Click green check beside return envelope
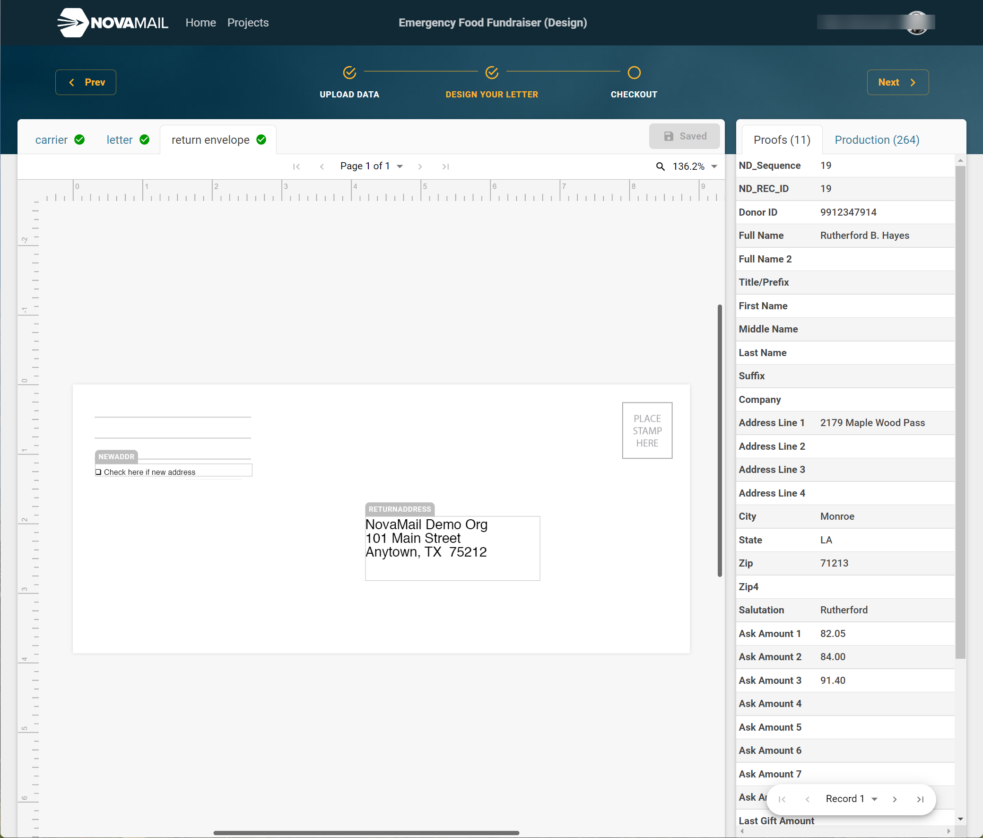 coord(261,140)
